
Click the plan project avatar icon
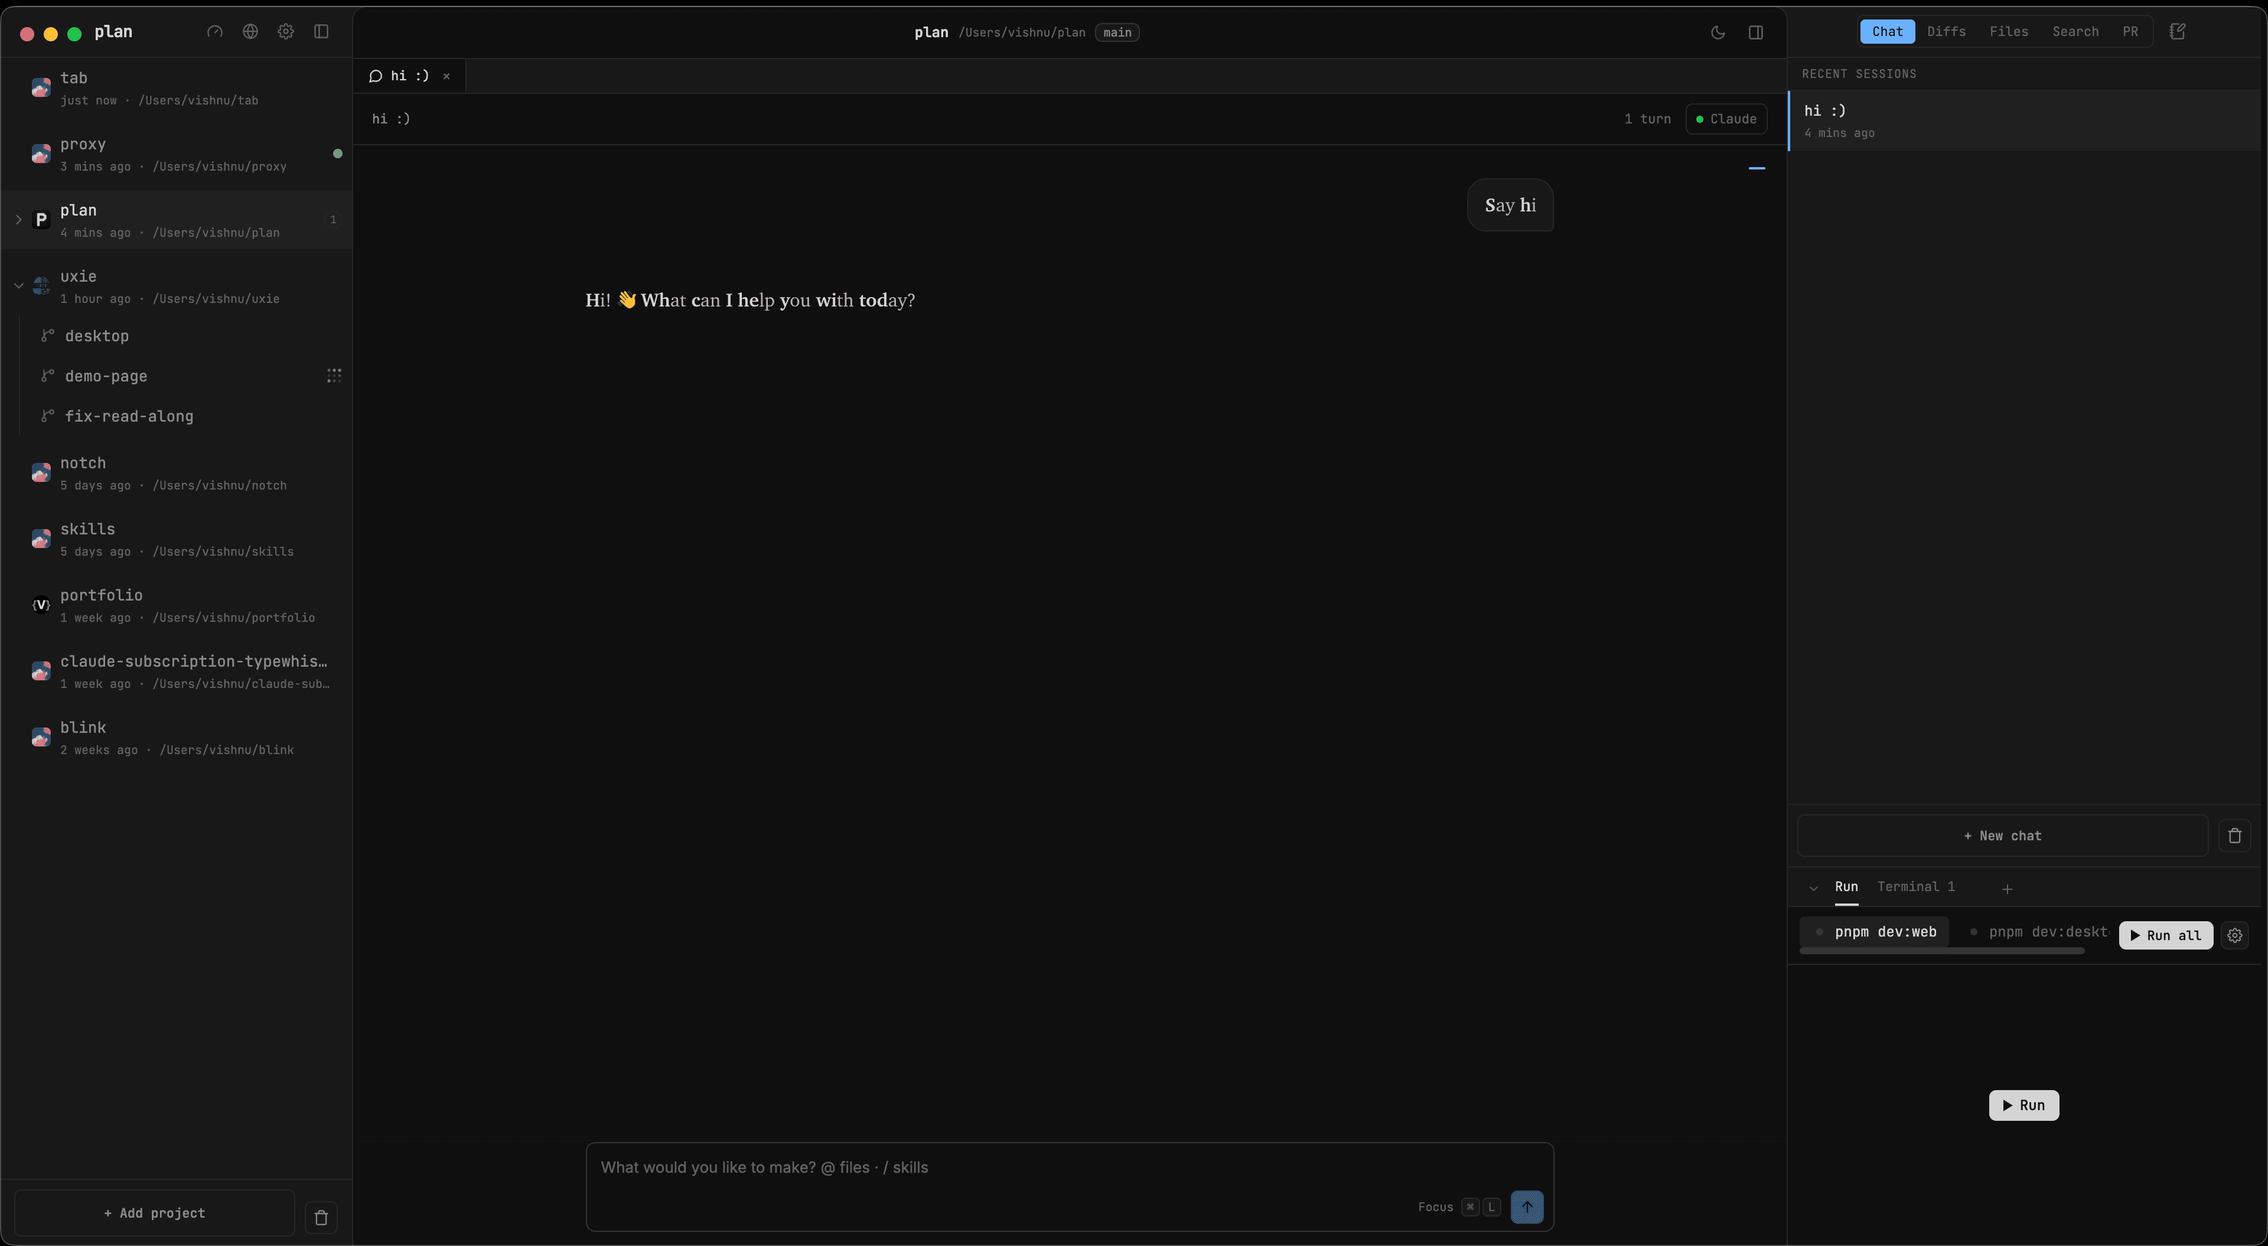[x=41, y=219]
